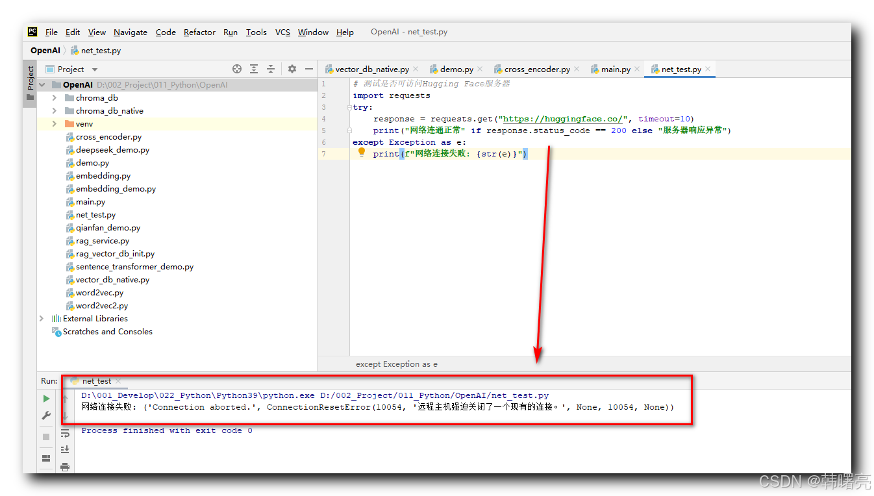The height and width of the screenshot is (496, 874).
Task: Switch to main.py editor tab
Action: 616,69
